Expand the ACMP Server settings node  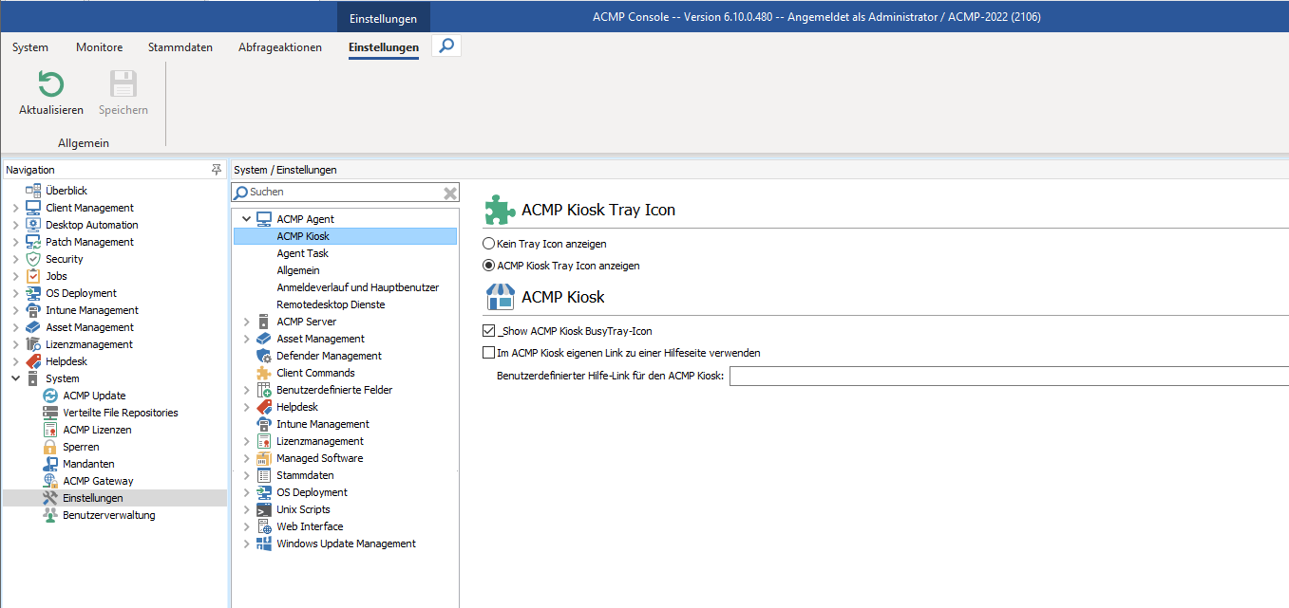247,322
